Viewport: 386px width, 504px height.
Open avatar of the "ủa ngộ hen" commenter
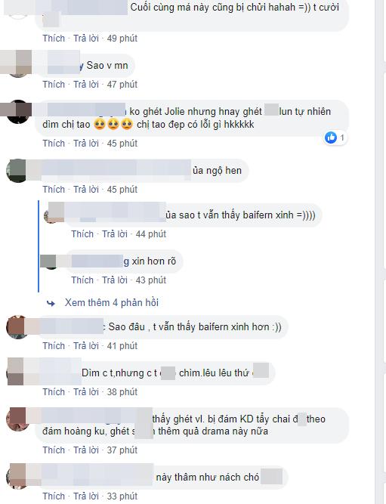point(18,171)
